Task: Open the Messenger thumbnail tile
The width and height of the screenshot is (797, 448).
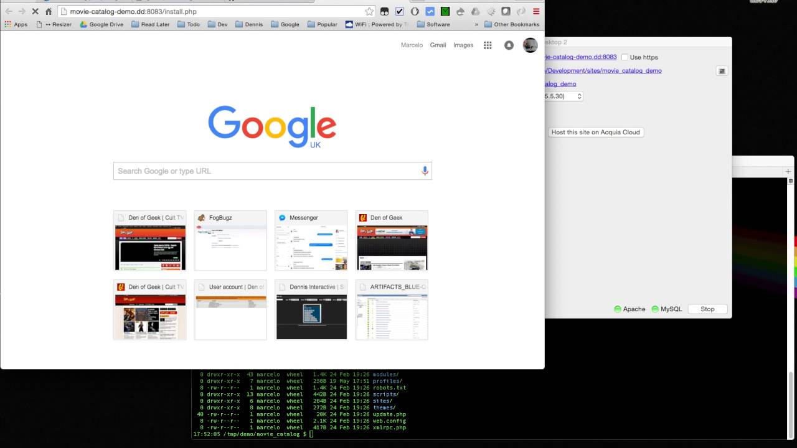Action: point(311,240)
